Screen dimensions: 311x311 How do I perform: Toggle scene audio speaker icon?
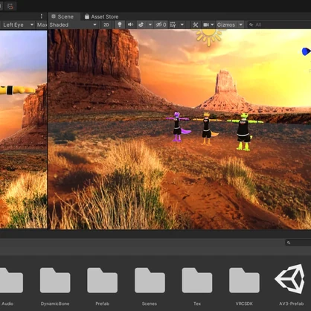pyautogui.click(x=130, y=25)
